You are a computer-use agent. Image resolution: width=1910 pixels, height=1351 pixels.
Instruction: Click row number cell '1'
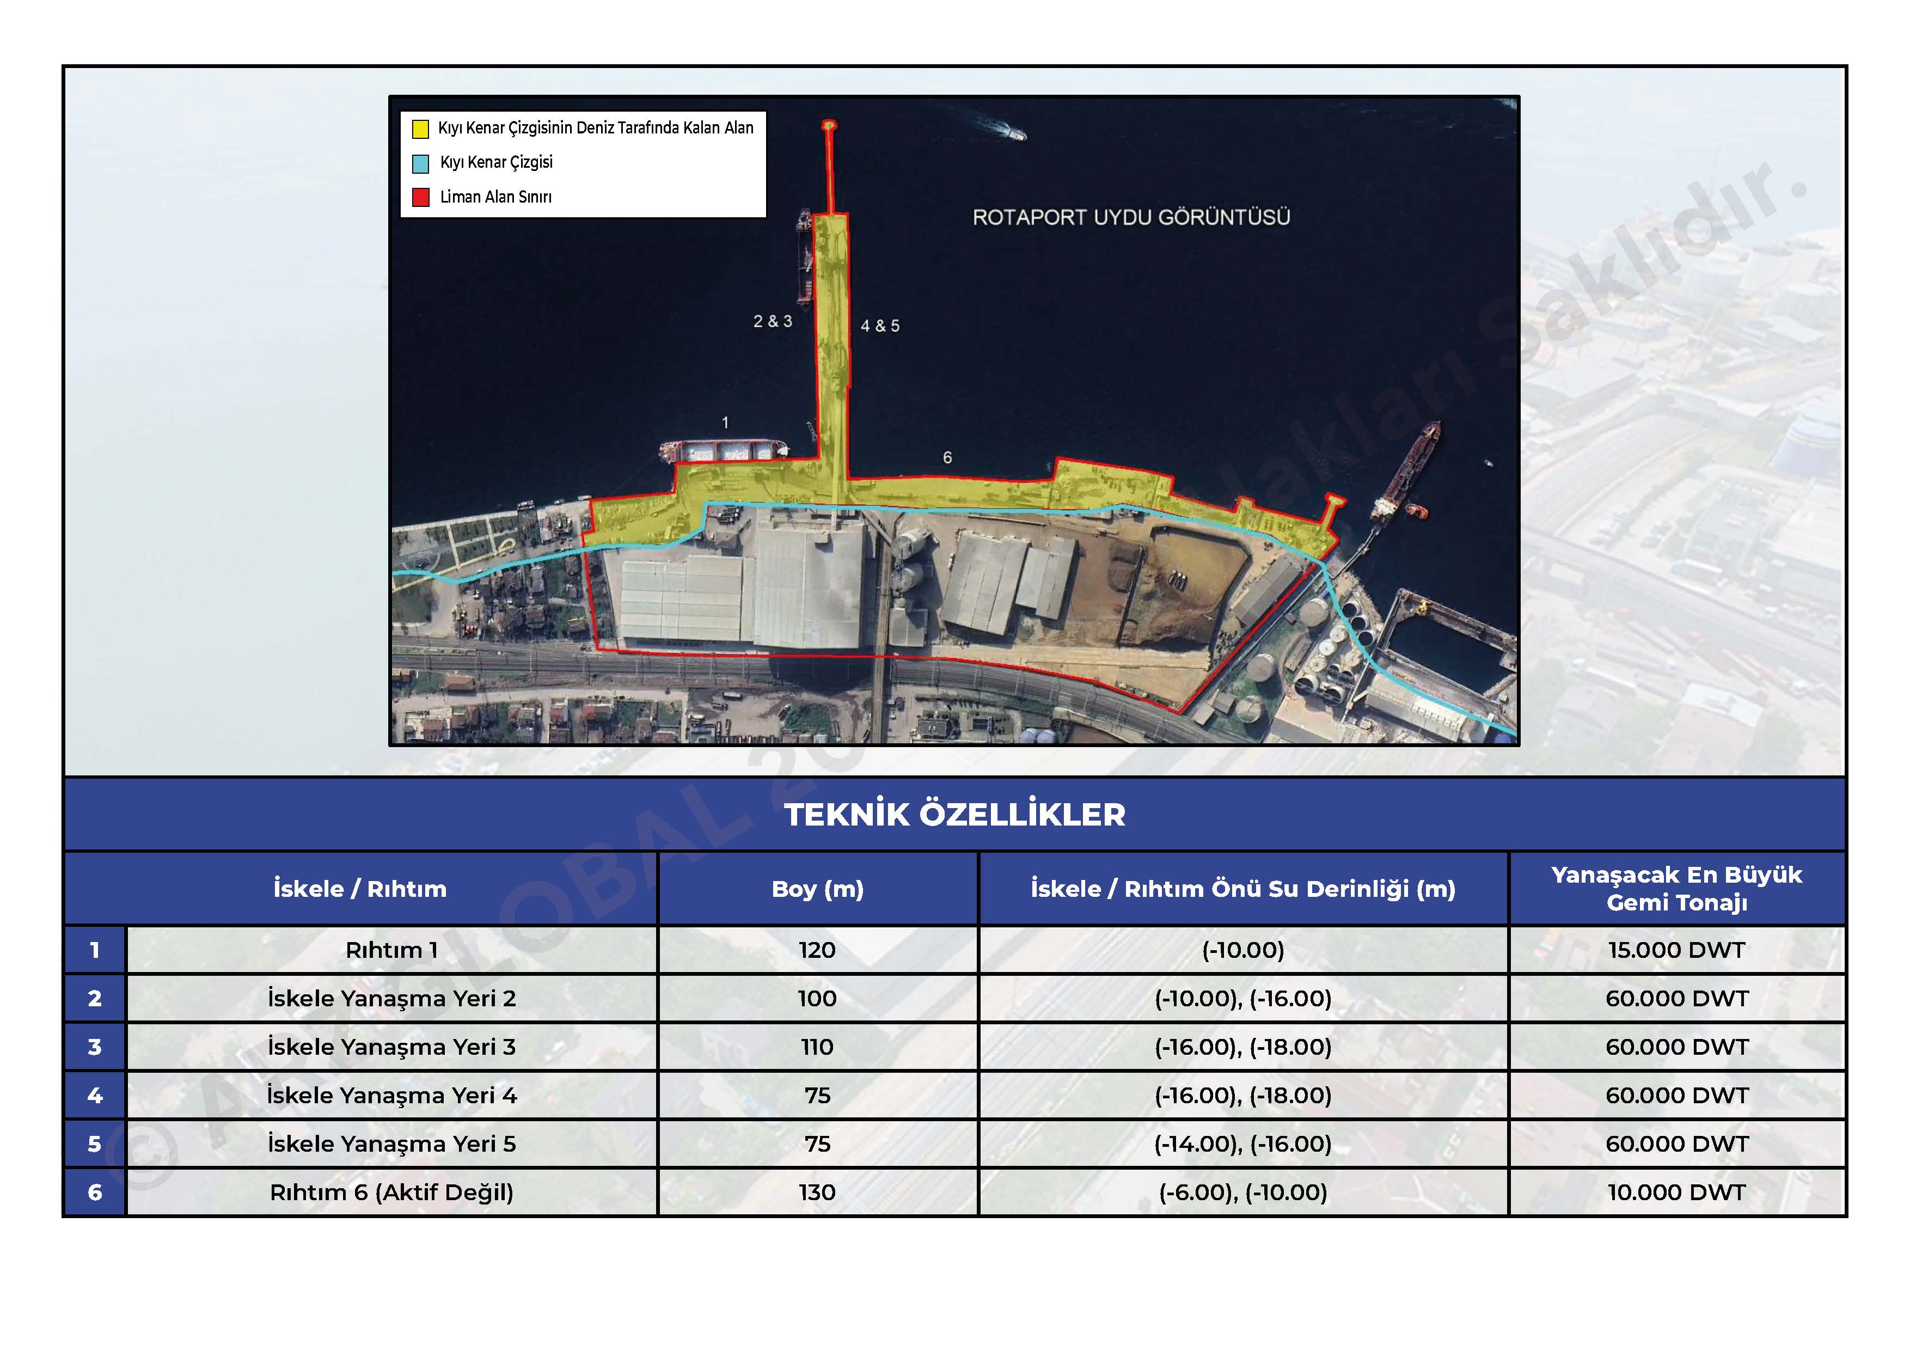(95, 950)
